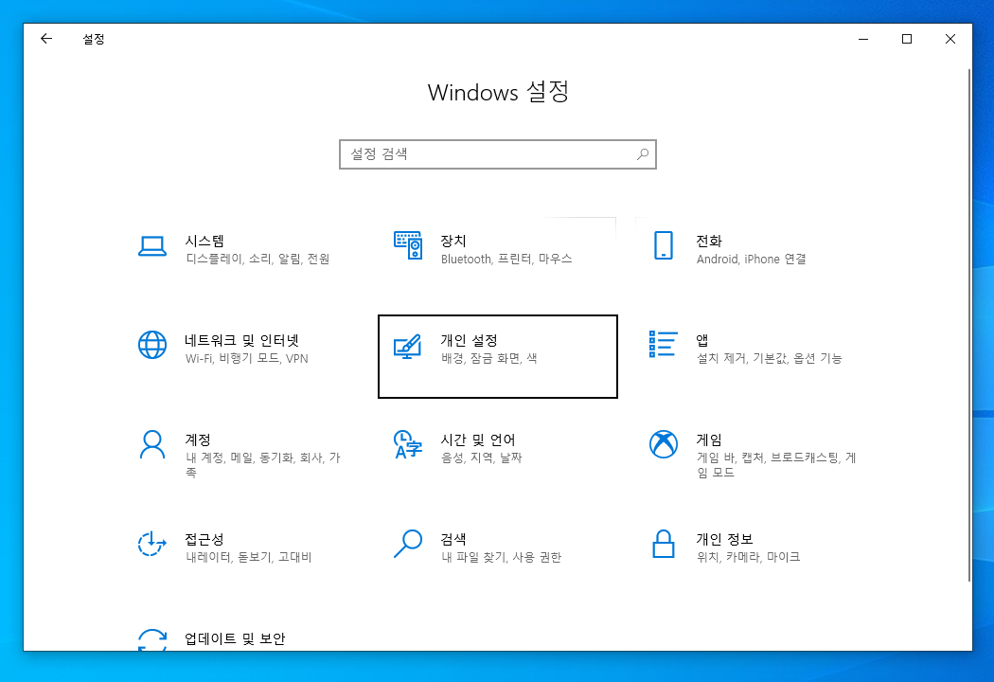Image resolution: width=994 pixels, height=682 pixels.
Task: Open the 검색 magnifier category icon
Action: (408, 544)
